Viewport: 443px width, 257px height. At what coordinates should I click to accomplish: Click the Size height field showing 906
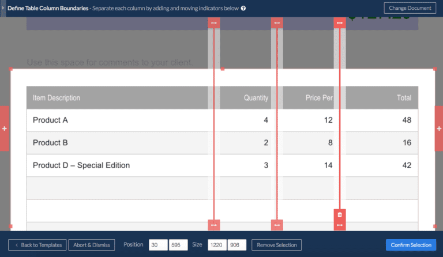tap(237, 245)
